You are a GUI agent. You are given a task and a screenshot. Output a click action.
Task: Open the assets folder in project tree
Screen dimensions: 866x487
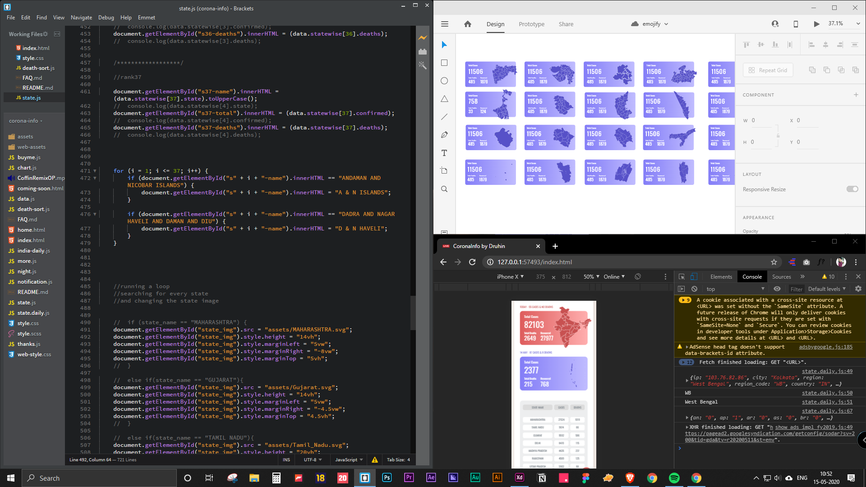tap(25, 137)
